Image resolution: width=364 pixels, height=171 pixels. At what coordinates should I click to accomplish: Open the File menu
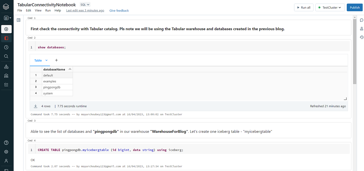pos(19,10)
